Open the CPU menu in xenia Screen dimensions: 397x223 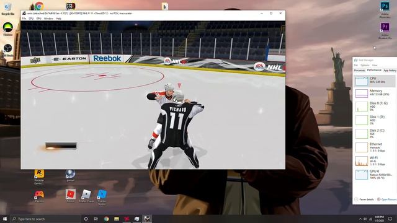coord(31,19)
